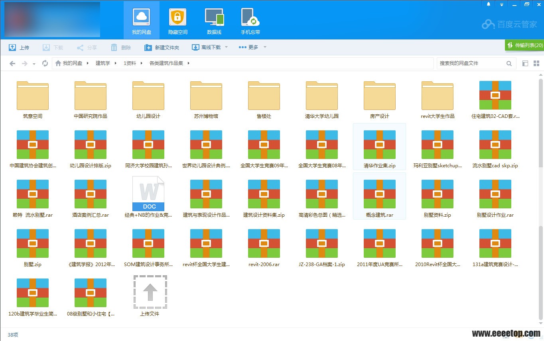The image size is (544, 341).
Task: Switch to the 我的网盘 tab
Action: tap(141, 20)
